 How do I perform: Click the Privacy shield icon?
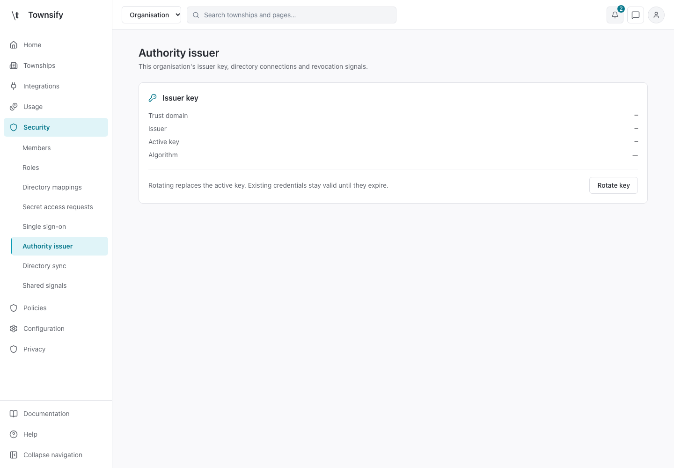[14, 349]
